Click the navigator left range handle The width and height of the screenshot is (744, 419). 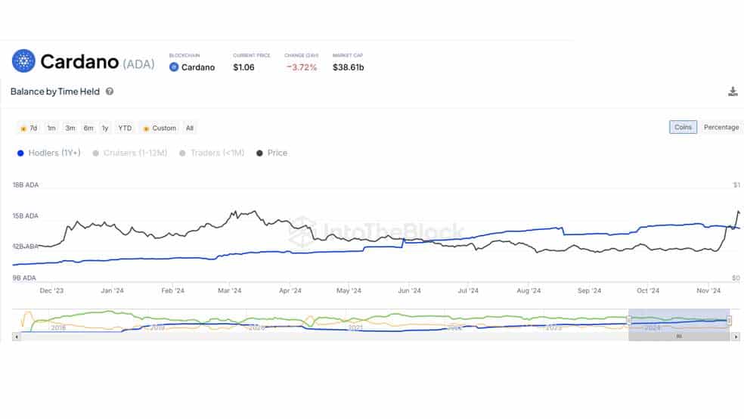629,320
